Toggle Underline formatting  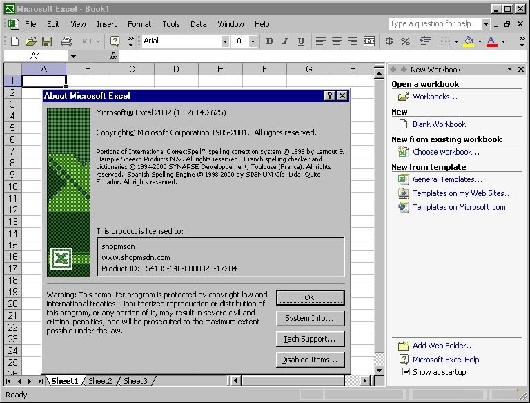tap(301, 41)
